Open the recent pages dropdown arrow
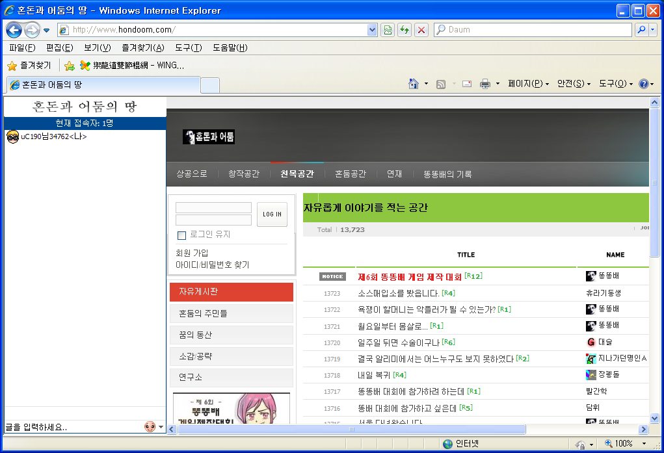 click(x=47, y=30)
